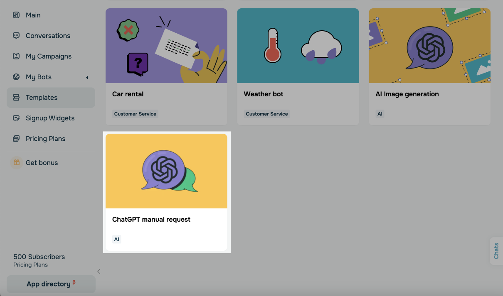Open the ChatGPT manual request template
The image size is (503, 296).
166,192
